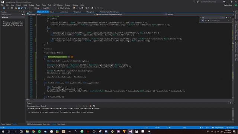
Task: Toggle Match whole word in find box
Action: (x=206, y=21)
